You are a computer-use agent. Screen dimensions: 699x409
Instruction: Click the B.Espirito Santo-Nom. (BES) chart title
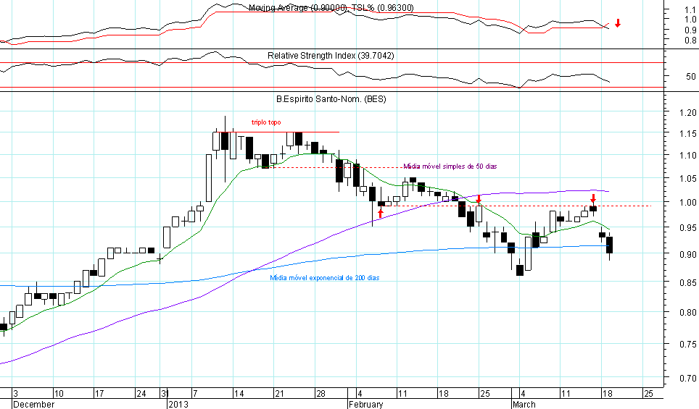pyautogui.click(x=331, y=99)
